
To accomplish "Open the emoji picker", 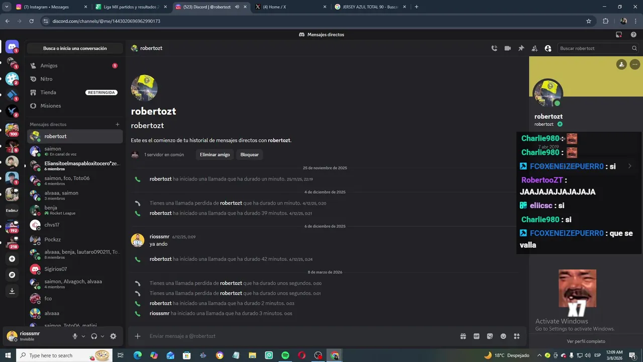I will [503, 336].
